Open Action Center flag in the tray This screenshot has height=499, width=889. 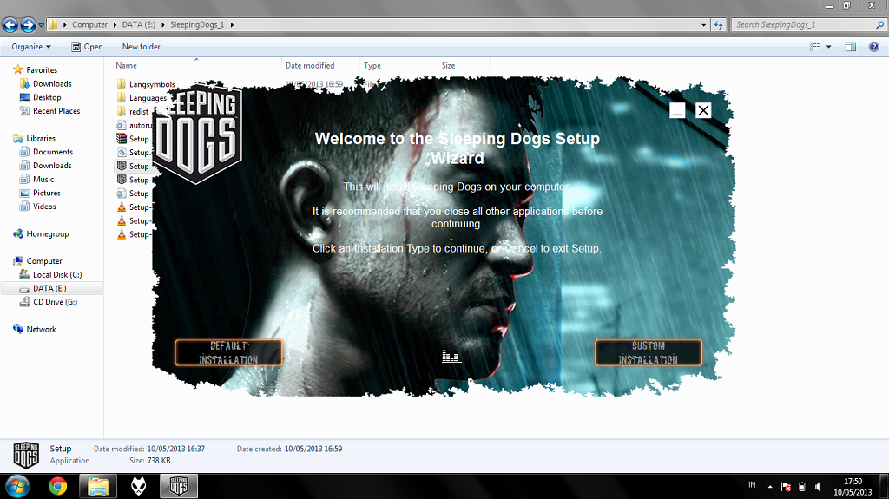[786, 487]
